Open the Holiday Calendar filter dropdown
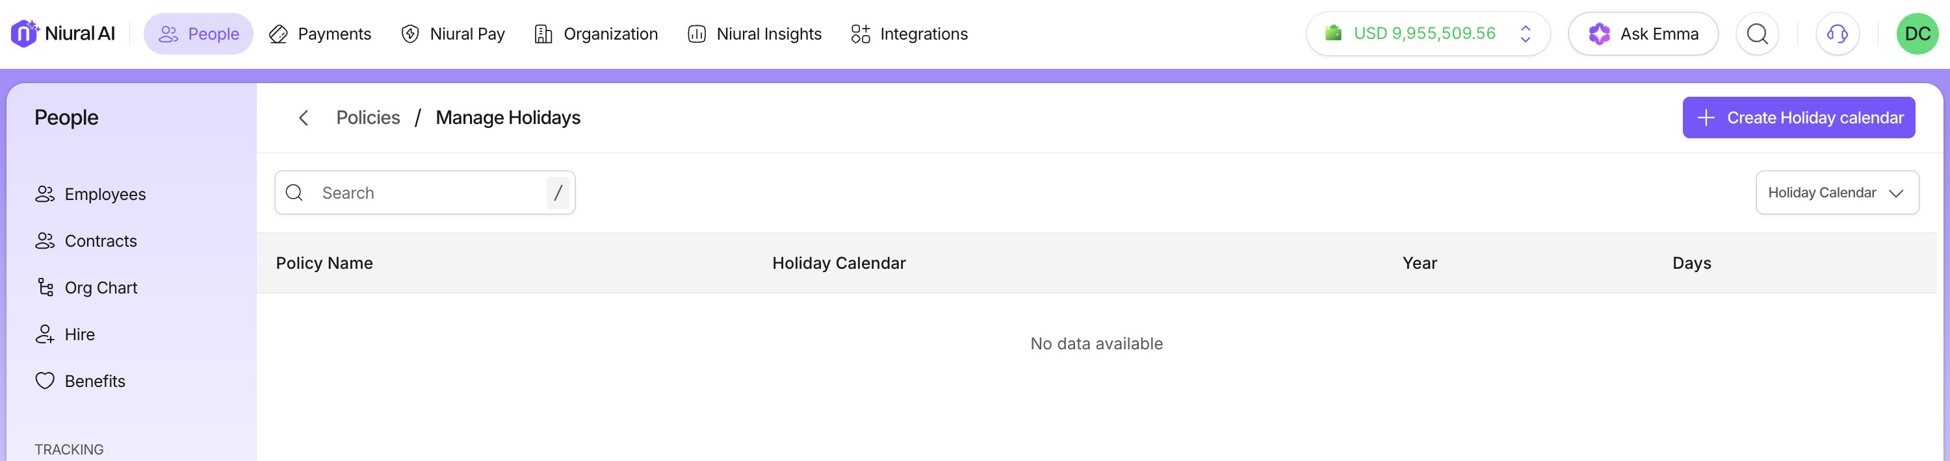 pos(1836,193)
